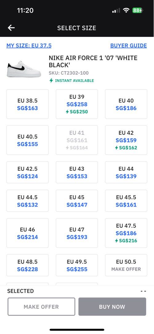Tap the lightning bolt beside SG$216
154x334 pixels.
point(116,241)
